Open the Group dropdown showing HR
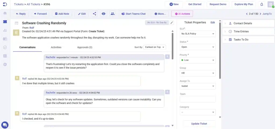Screen dimensions: 275x129 198,73
